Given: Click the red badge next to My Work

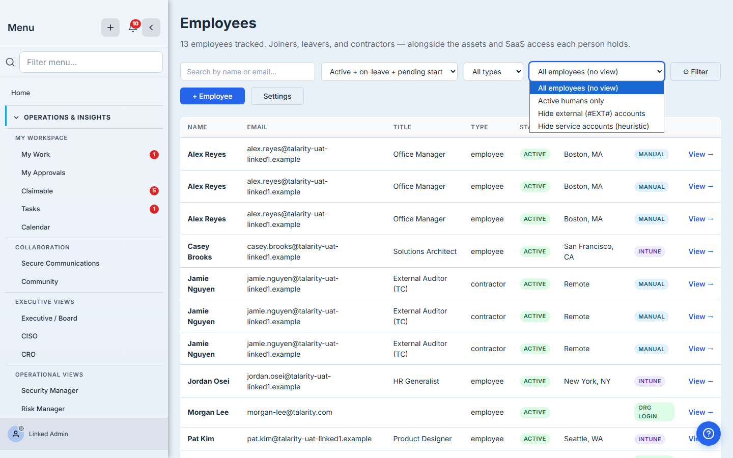Looking at the screenshot, I should pos(154,155).
